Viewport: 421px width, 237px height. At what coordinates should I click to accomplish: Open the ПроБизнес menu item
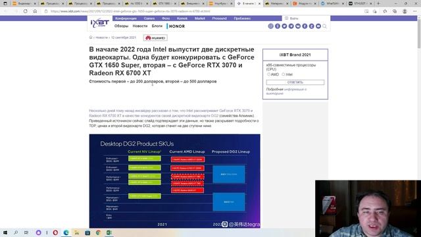(x=242, y=18)
